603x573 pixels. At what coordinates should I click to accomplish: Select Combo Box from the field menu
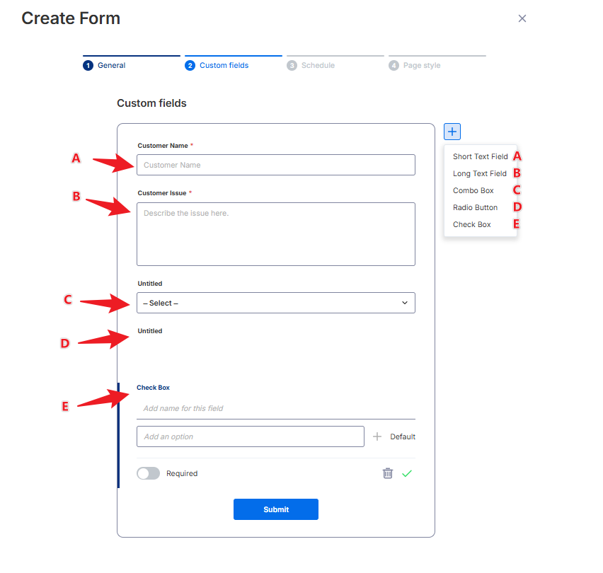pyautogui.click(x=473, y=190)
